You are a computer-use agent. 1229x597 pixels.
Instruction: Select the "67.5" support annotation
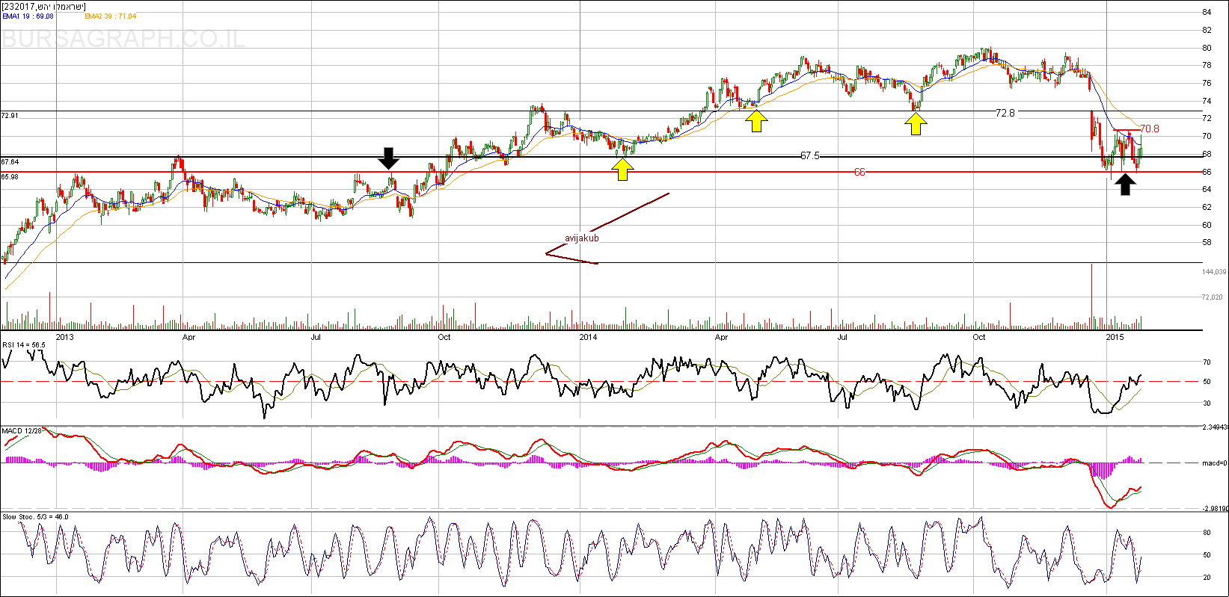click(x=809, y=156)
